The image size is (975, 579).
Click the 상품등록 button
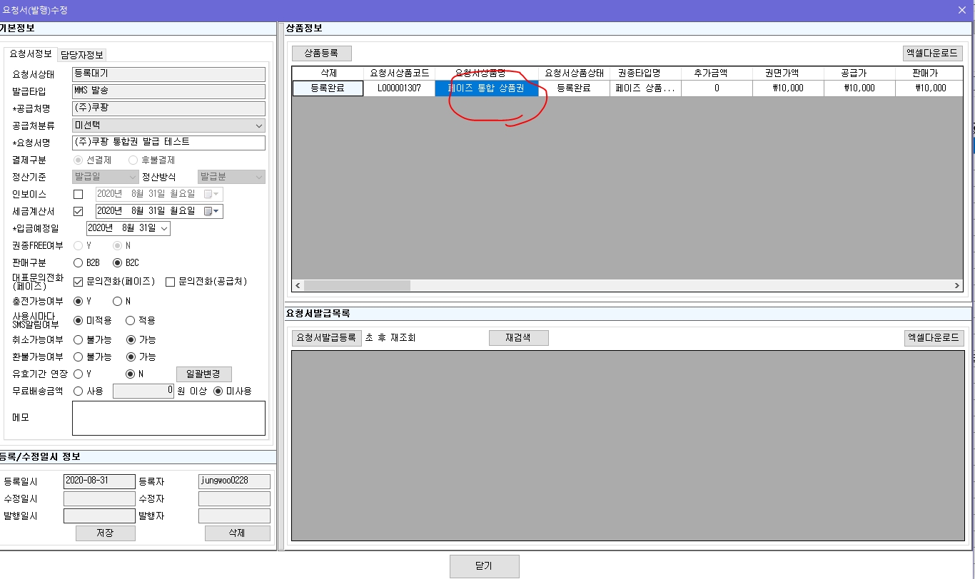(x=323, y=53)
